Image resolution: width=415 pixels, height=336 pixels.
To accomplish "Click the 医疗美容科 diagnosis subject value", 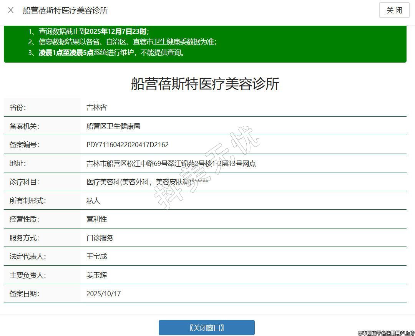I will (147, 182).
